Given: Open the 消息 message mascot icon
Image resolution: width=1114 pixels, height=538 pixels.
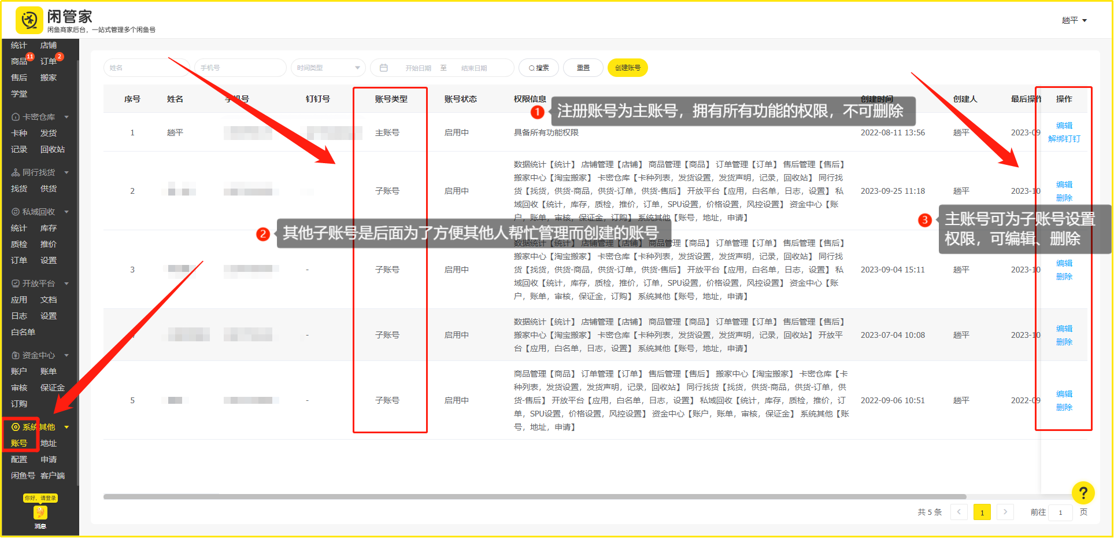Looking at the screenshot, I should click(40, 513).
